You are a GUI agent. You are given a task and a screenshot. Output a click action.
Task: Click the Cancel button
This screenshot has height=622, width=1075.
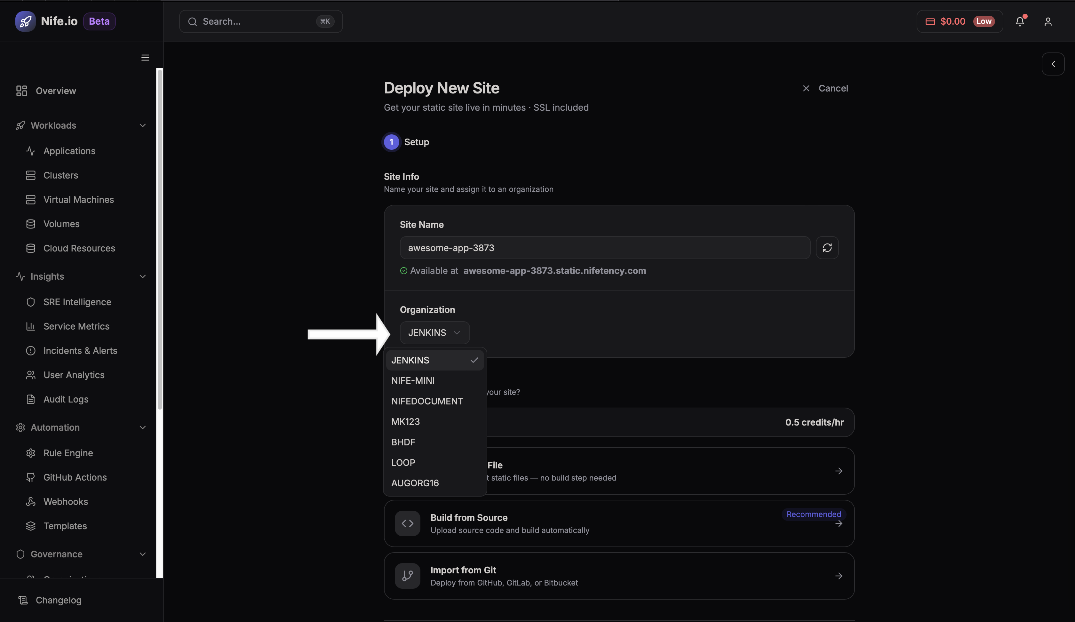[x=825, y=88]
